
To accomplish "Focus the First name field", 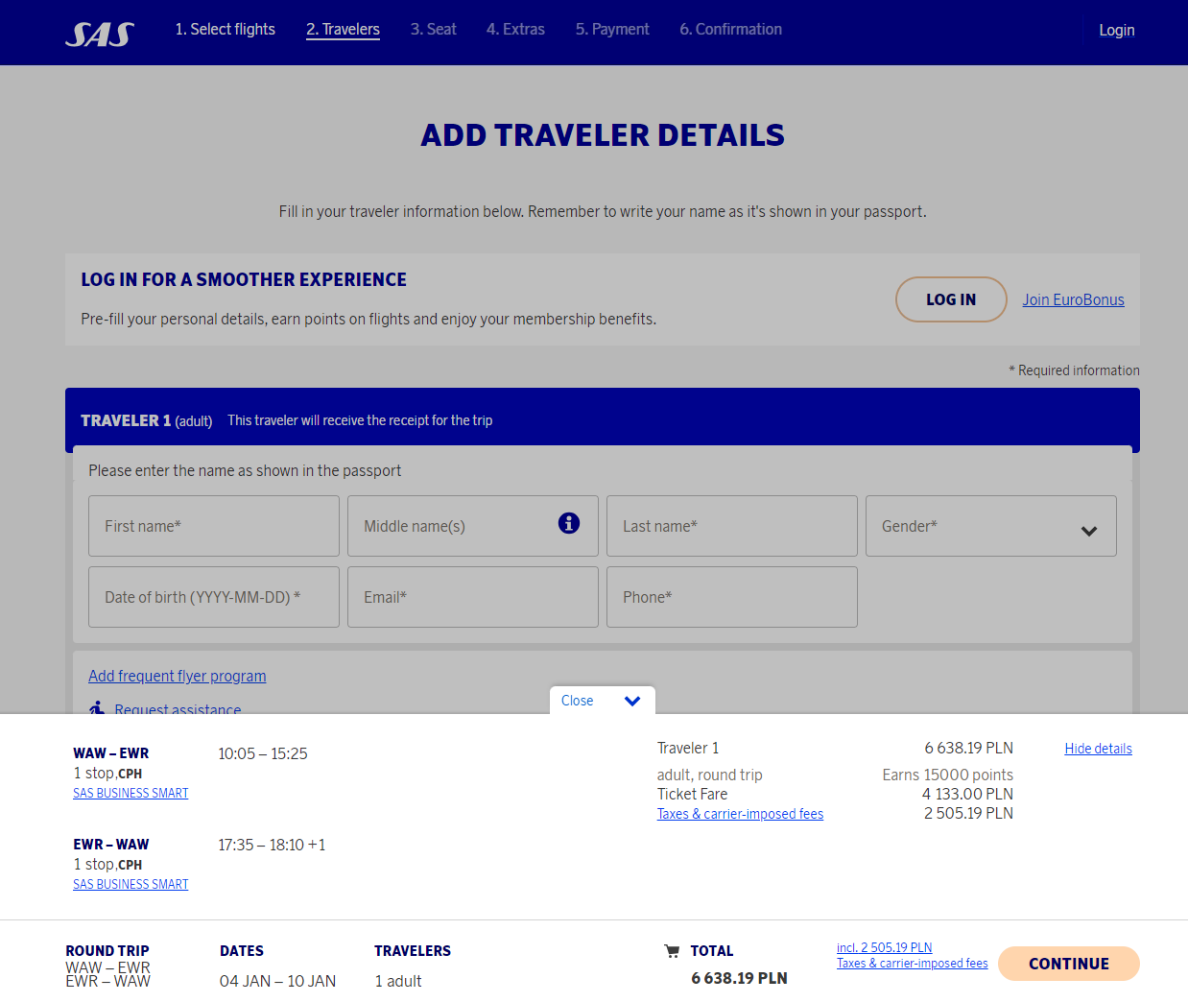I will pyautogui.click(x=214, y=526).
